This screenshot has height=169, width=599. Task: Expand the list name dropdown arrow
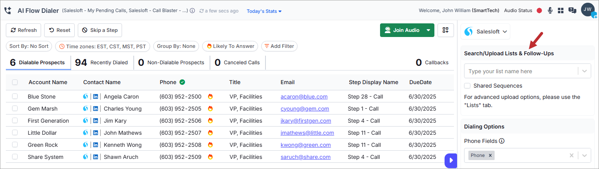tap(585, 71)
